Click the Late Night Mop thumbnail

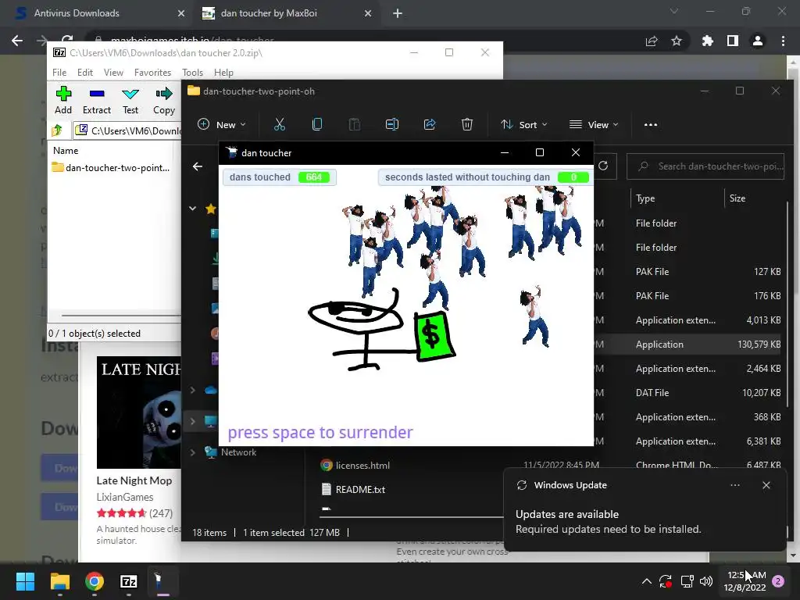point(139,412)
